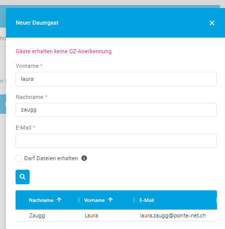Click into the empty E-Mail input field
Image resolution: width=225 pixels, height=229 pixels.
click(116, 141)
